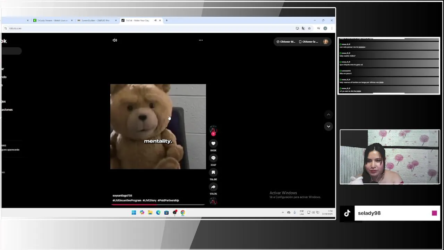
Task: Click the microphone icon in the system tray
Action: click(x=294, y=212)
